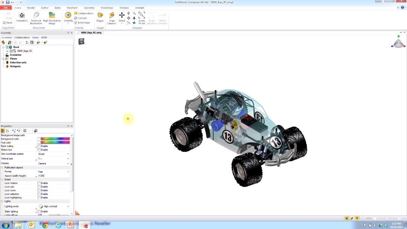Screen dimensions: 407x229
Task: Launch the Technical Illustration workshop
Action: (36, 18)
